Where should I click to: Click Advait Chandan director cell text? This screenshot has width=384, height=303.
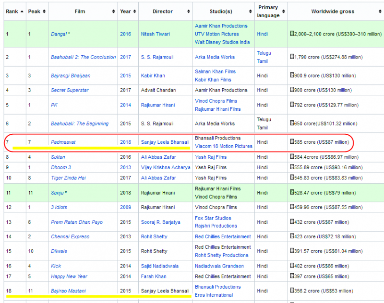[158, 90]
